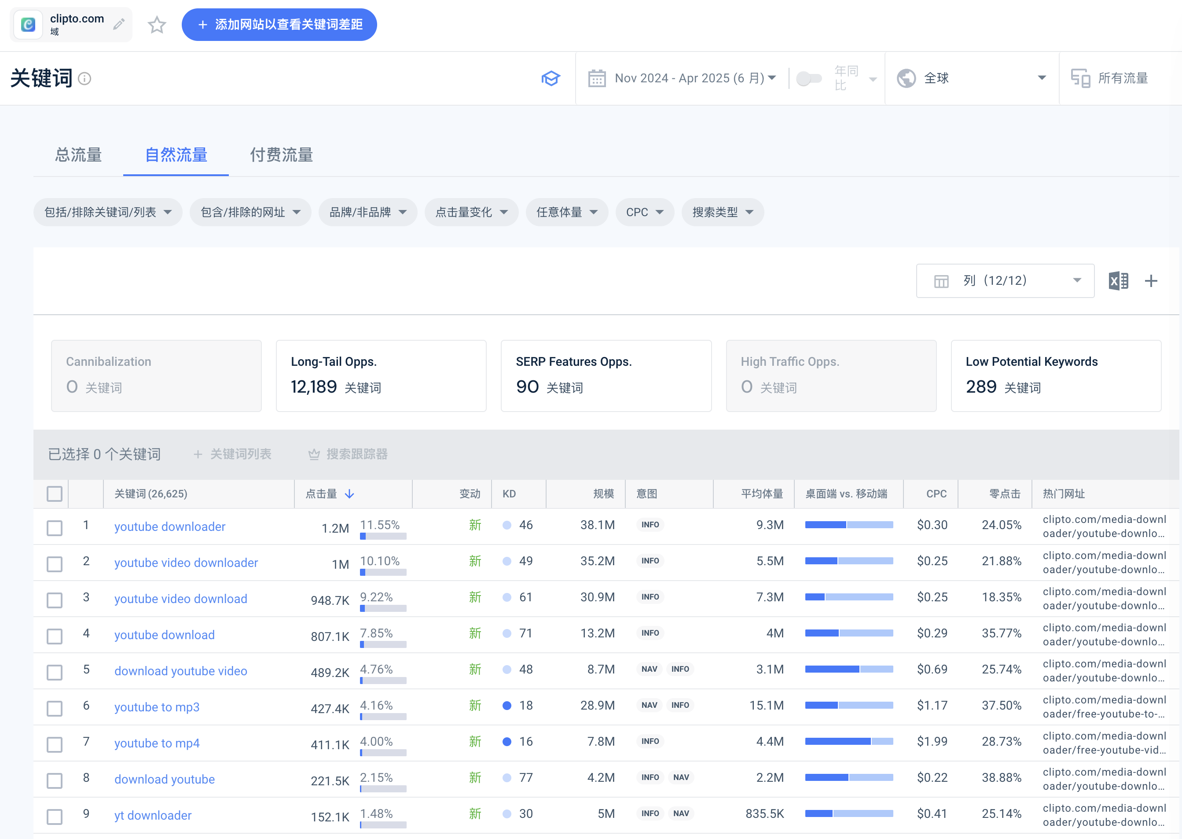Viewport: 1182px width, 839px height.
Task: Export table to Excel
Action: pos(1118,281)
